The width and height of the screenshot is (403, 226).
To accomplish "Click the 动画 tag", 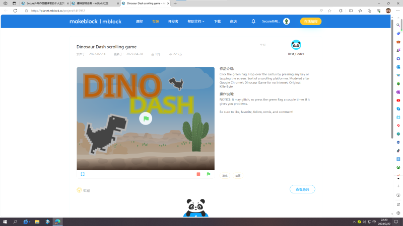I will coord(238,175).
